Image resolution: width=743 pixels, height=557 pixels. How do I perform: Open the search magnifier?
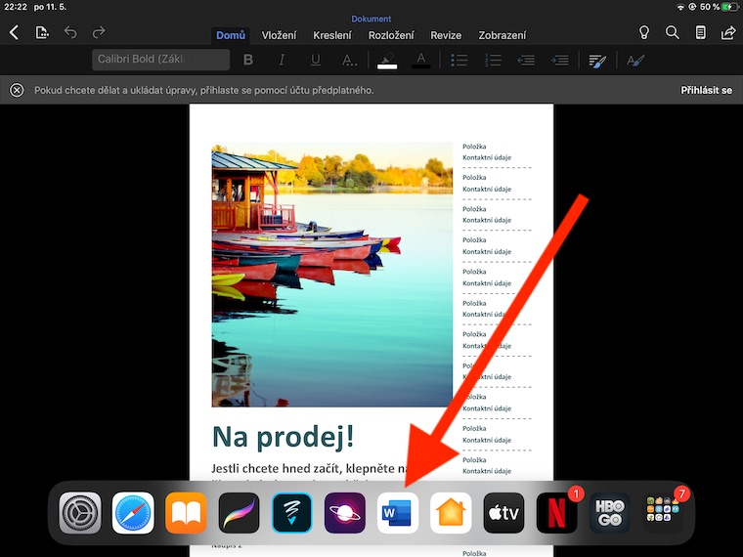(672, 32)
